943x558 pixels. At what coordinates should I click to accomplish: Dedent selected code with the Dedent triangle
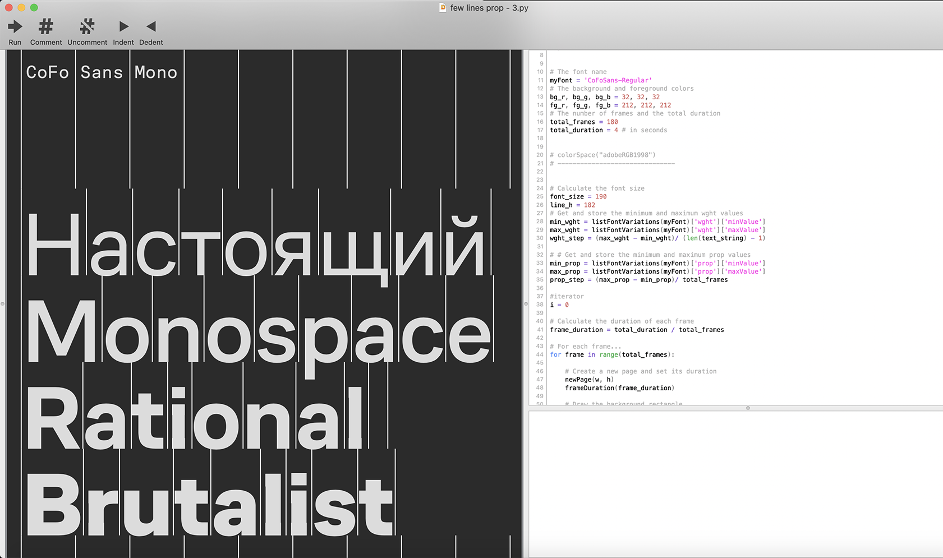(x=151, y=26)
